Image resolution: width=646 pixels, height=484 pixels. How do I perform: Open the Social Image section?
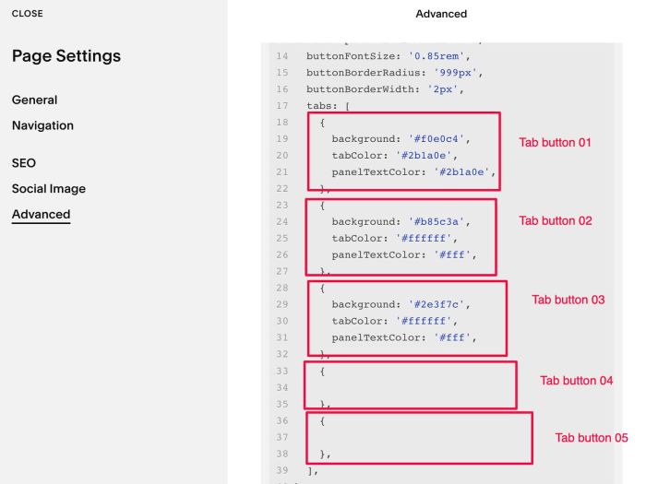pyautogui.click(x=49, y=189)
